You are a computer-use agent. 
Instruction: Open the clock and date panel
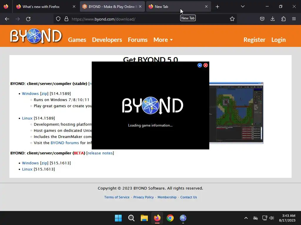pos(287,218)
